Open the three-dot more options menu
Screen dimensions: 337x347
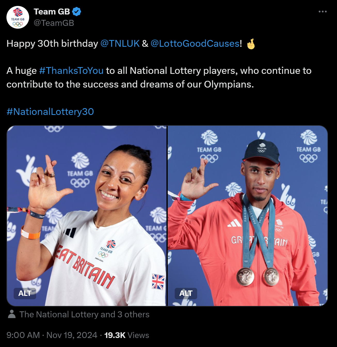click(323, 12)
